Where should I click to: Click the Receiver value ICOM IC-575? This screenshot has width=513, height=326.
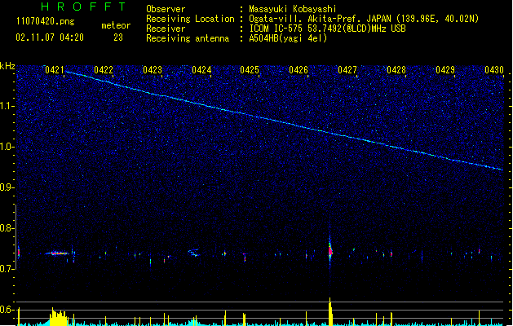(x=276, y=29)
